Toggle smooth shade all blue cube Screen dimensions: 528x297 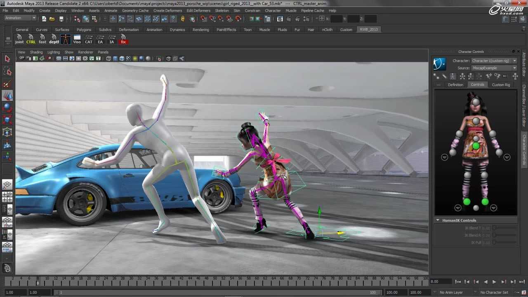tap(115, 59)
